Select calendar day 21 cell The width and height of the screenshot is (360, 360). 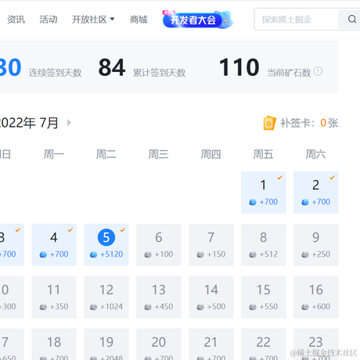(211, 344)
